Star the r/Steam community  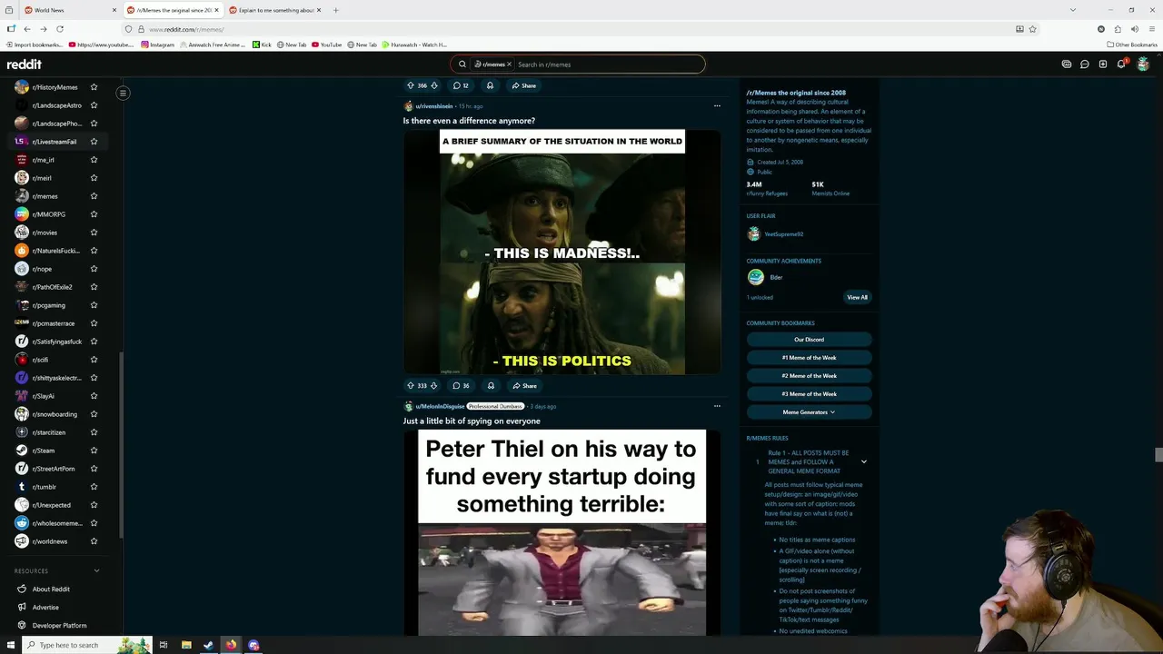94,451
